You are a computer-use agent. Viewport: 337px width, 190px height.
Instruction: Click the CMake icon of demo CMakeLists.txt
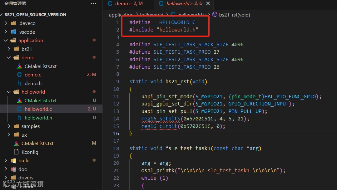(x=19, y=66)
